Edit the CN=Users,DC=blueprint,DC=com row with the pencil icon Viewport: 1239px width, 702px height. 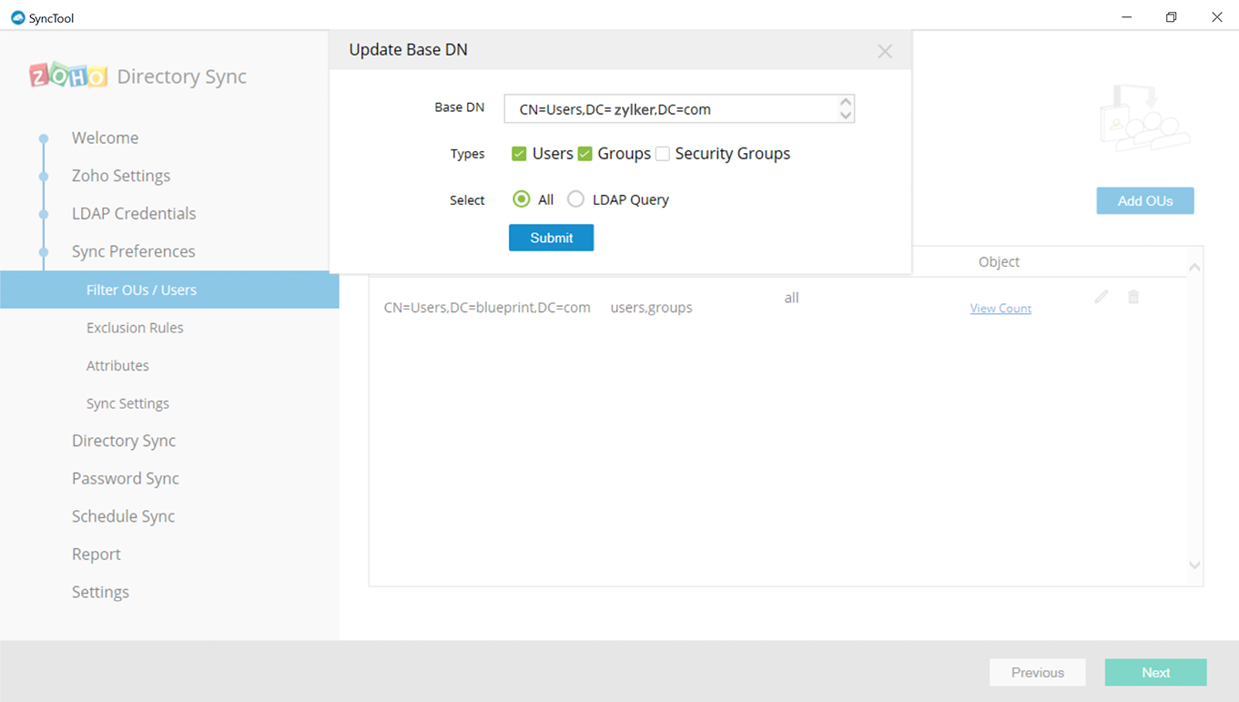(1102, 297)
